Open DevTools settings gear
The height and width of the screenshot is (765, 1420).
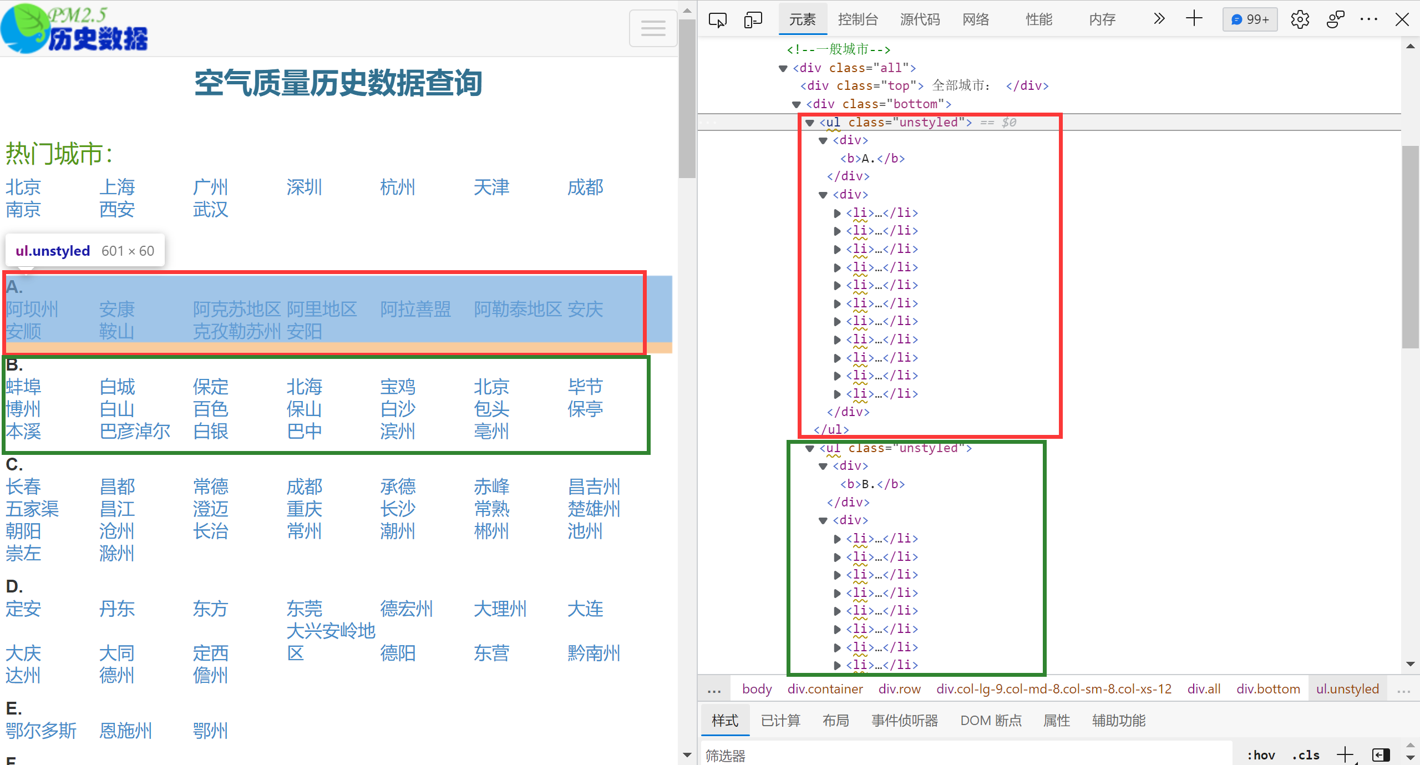(x=1300, y=20)
